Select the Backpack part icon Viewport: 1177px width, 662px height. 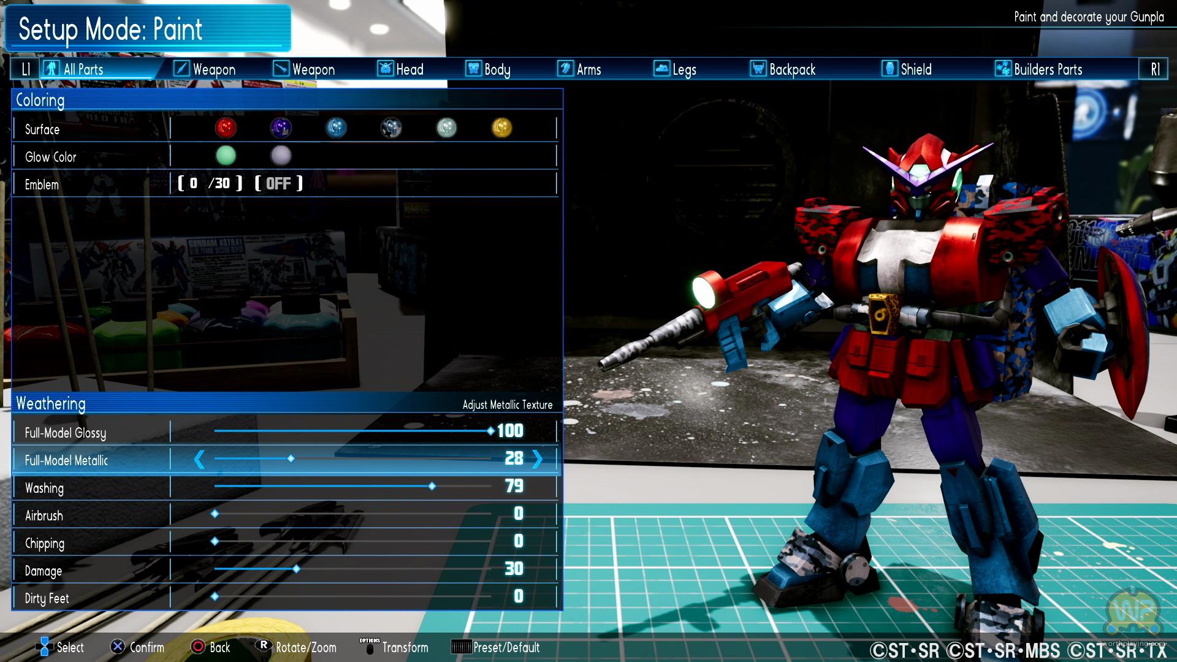[x=758, y=69]
